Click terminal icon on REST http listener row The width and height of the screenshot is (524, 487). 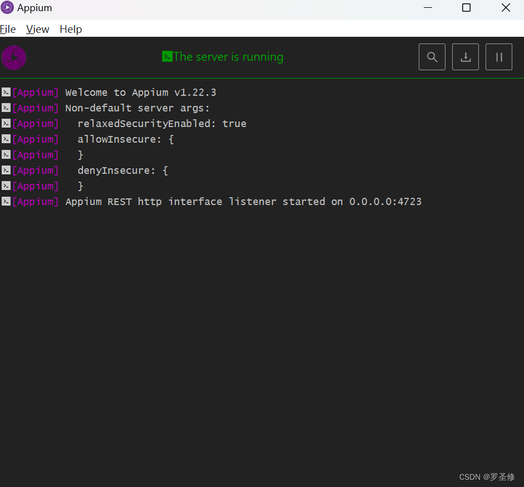6,201
